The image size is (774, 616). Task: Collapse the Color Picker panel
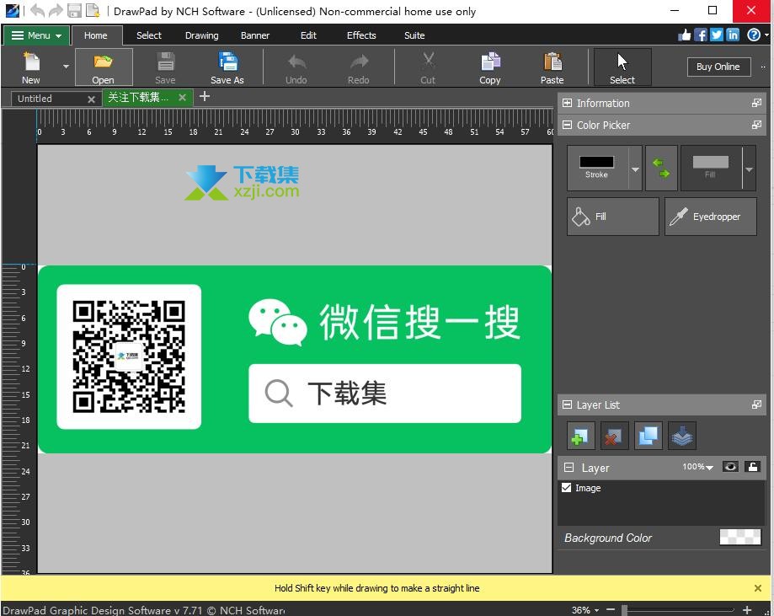pos(567,125)
